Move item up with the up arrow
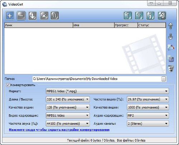Image resolution: width=179 pixels, height=145 pixels. [x=171, y=26]
